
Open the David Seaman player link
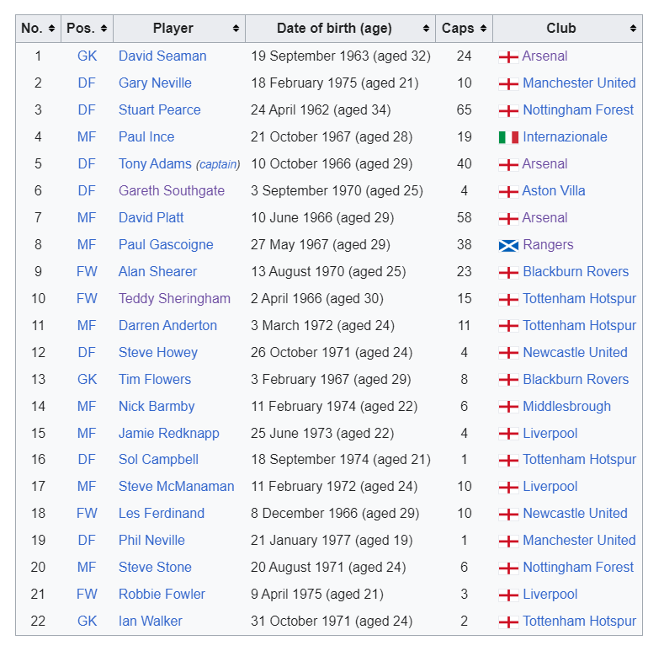162,56
